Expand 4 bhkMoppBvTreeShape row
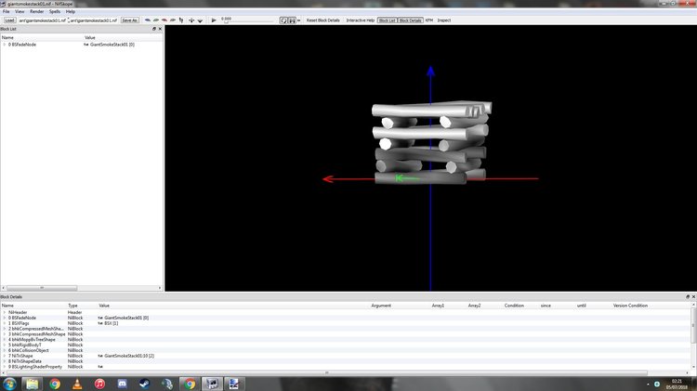This screenshot has height=391, width=697. (5, 340)
